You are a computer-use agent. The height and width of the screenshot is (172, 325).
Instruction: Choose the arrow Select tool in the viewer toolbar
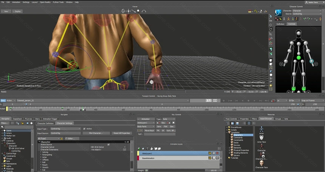pos(271,16)
